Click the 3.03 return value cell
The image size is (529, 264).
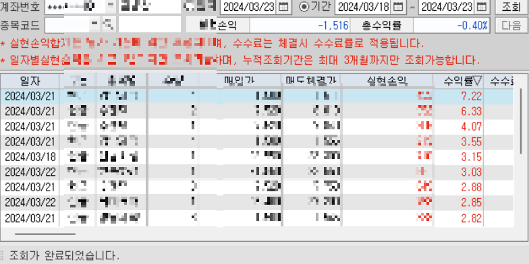472,172
